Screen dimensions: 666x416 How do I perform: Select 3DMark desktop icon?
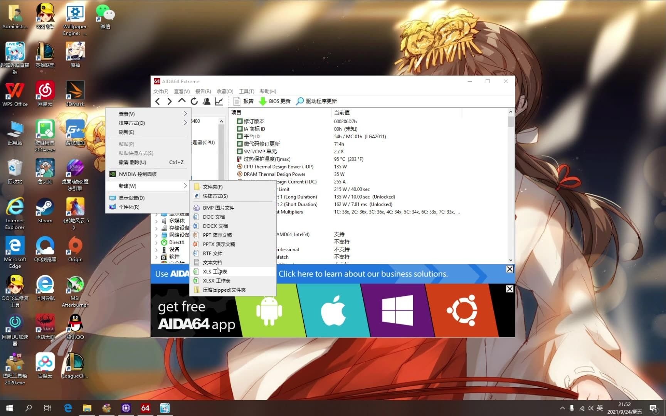(x=75, y=94)
